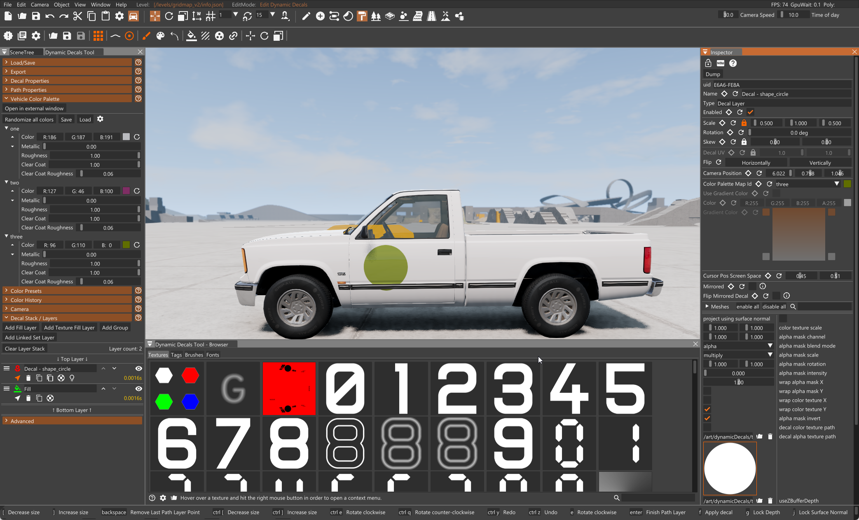Toggle the Mirrored checkbox
Viewport: 859px width, 520px height.
752,286
